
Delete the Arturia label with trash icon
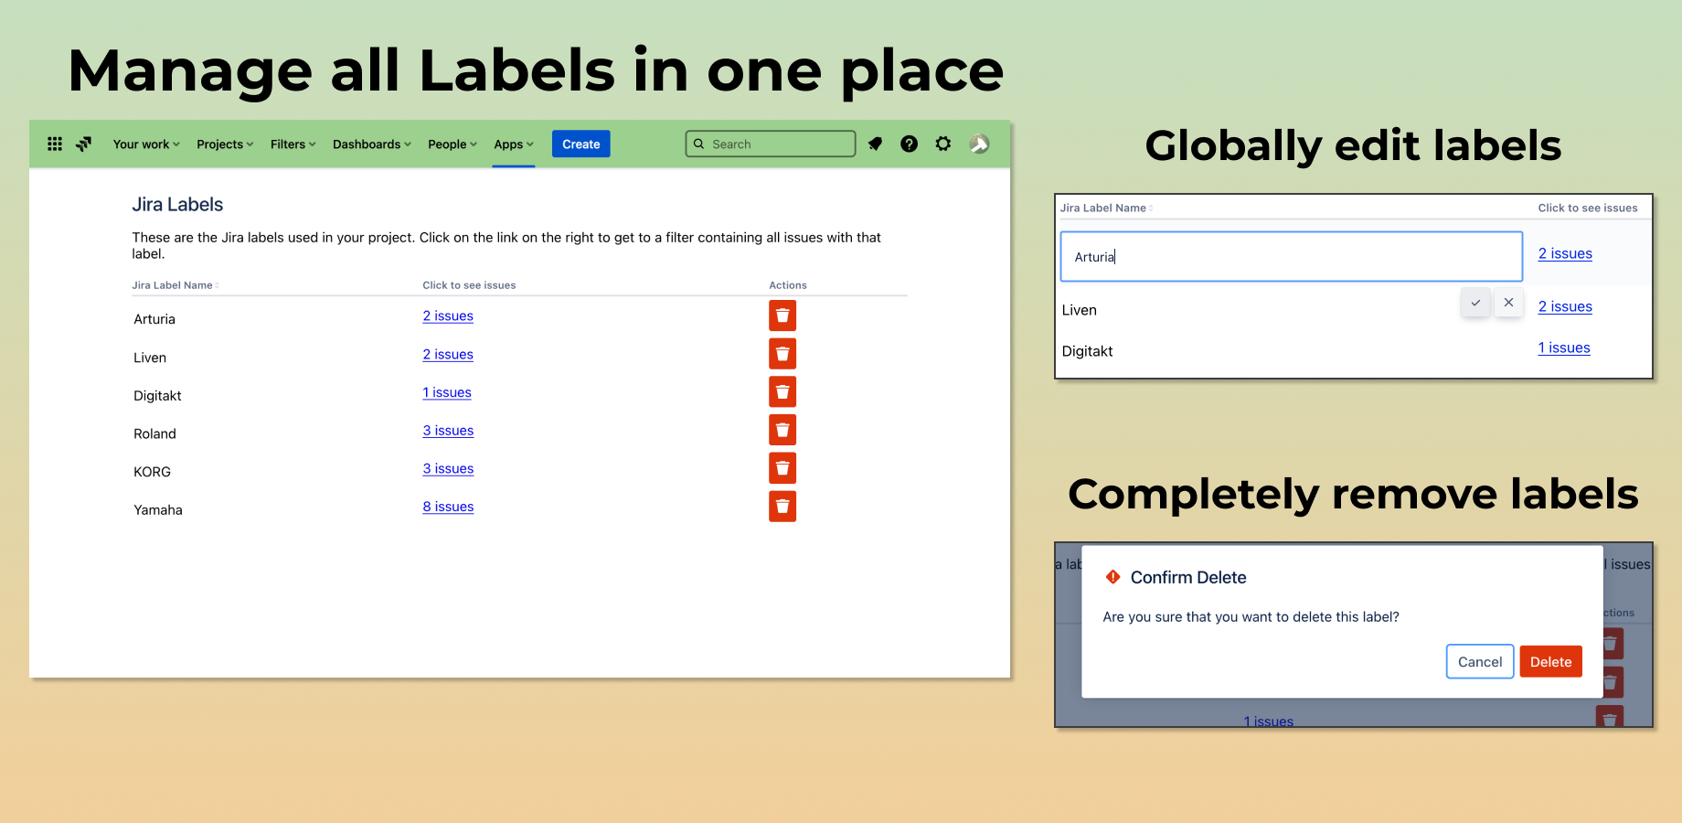[x=782, y=315]
